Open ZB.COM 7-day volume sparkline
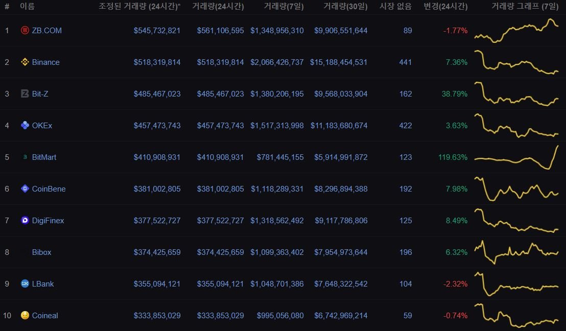 click(x=516, y=31)
